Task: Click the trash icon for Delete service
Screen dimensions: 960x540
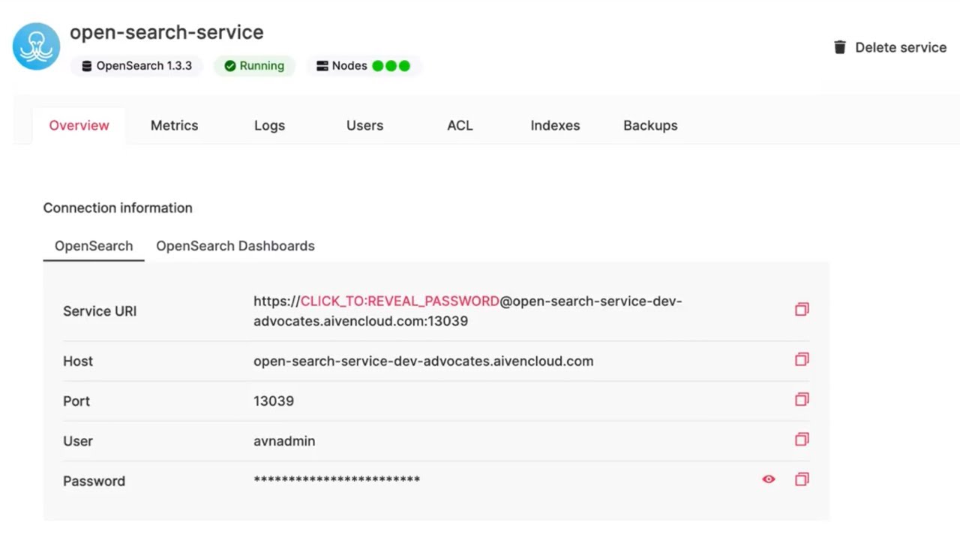Action: (840, 47)
